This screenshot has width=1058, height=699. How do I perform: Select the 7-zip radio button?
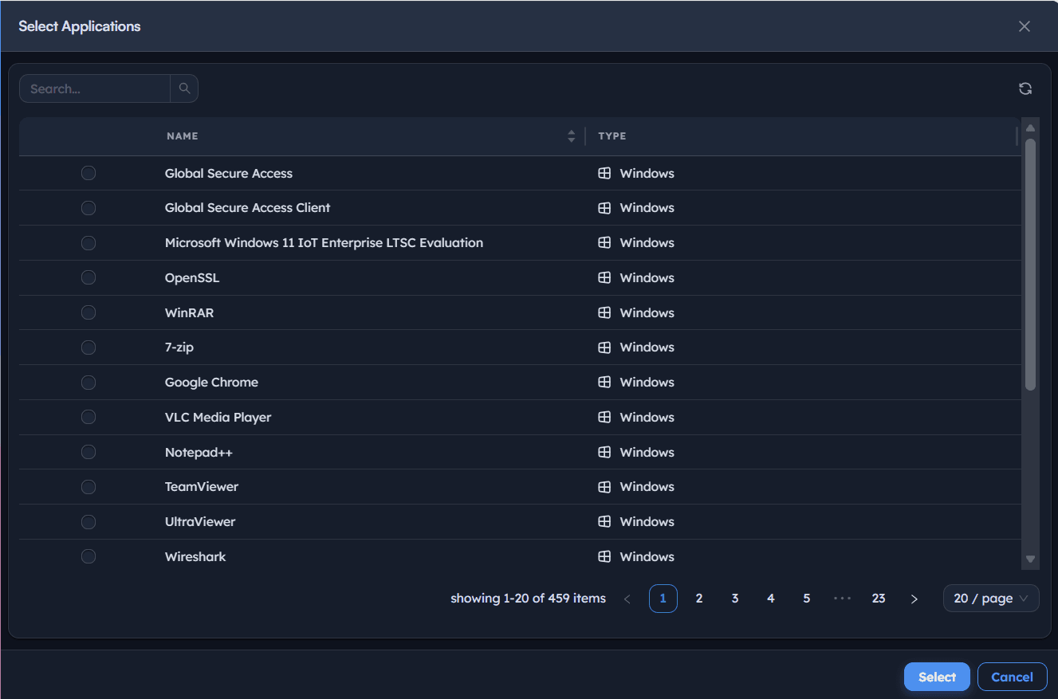tap(88, 348)
